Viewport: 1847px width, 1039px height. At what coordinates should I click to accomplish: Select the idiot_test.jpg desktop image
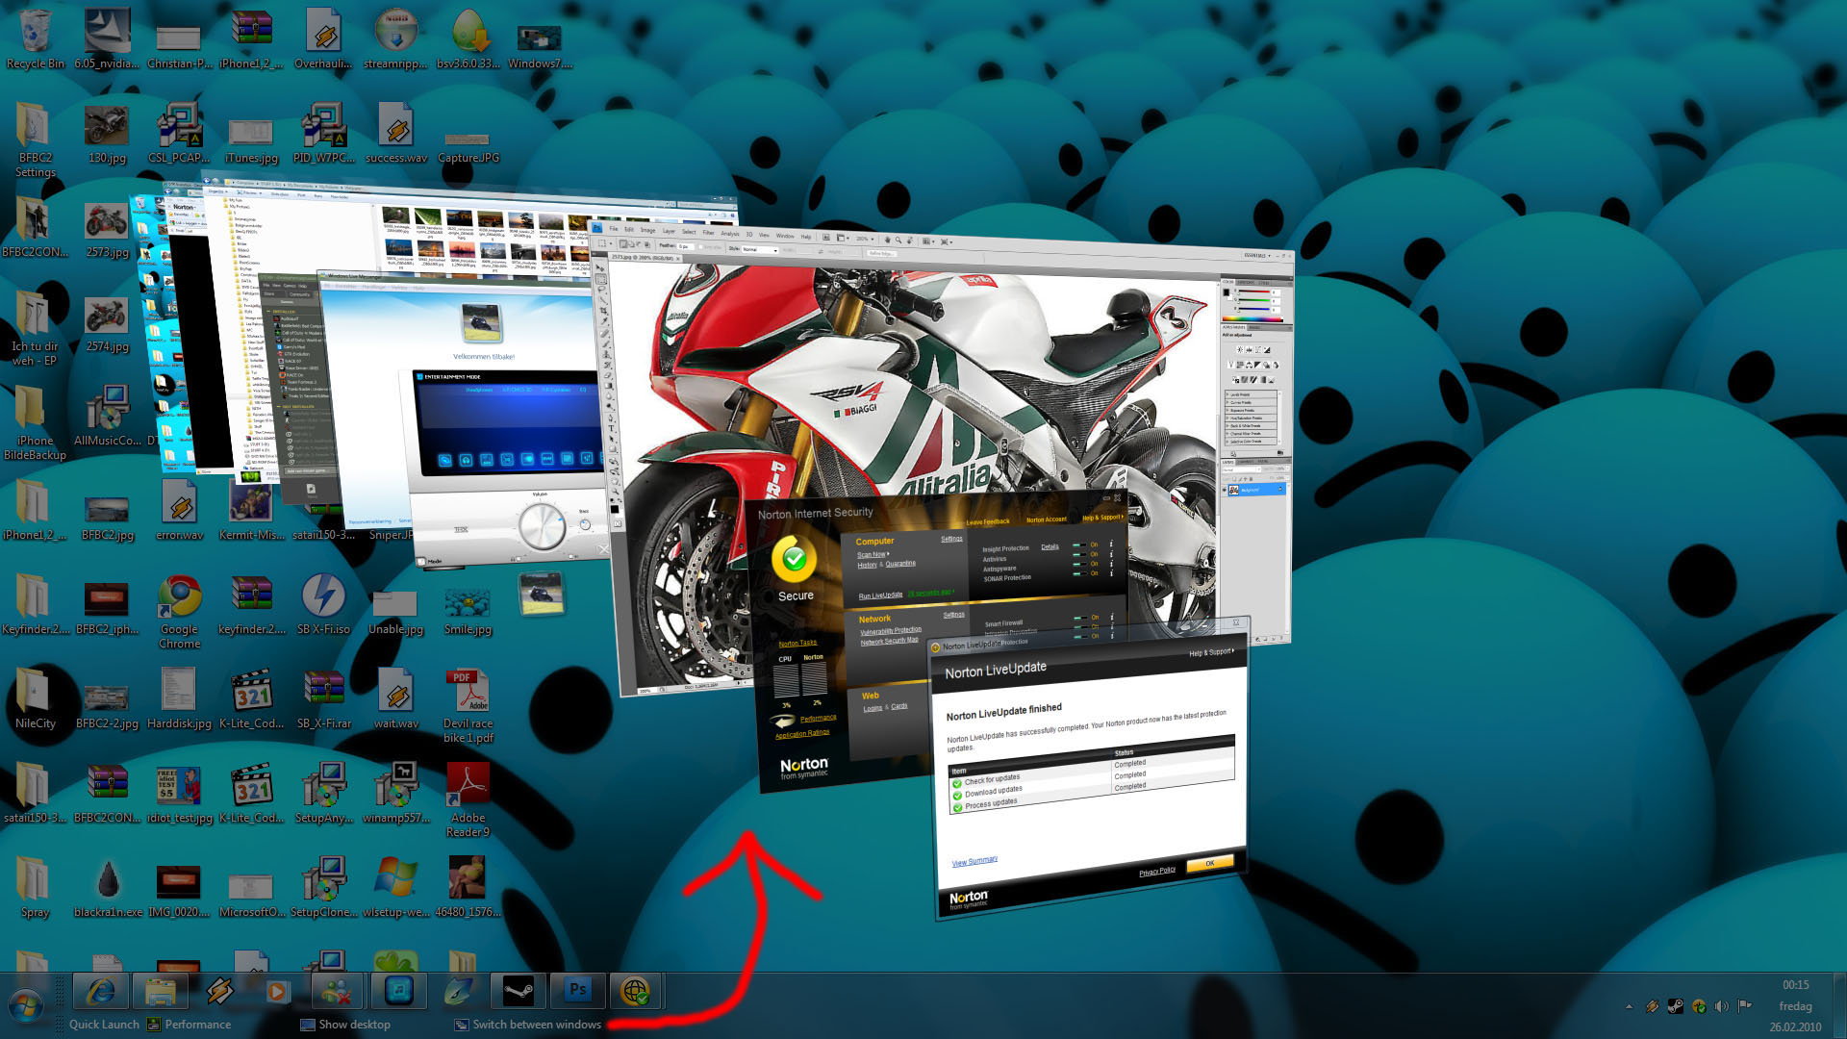[x=180, y=794]
